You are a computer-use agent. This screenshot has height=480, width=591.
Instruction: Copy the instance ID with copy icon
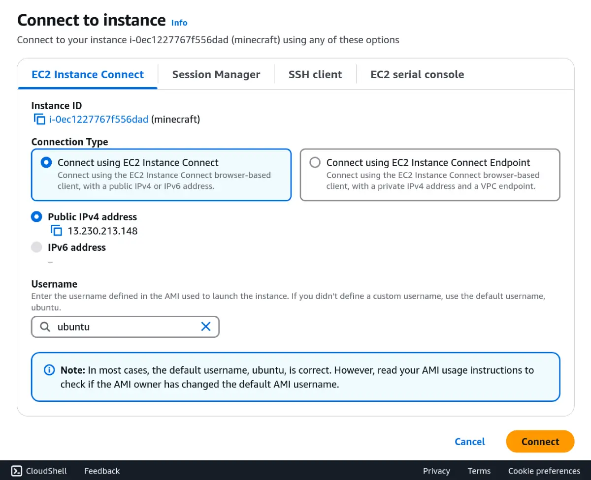click(x=39, y=119)
